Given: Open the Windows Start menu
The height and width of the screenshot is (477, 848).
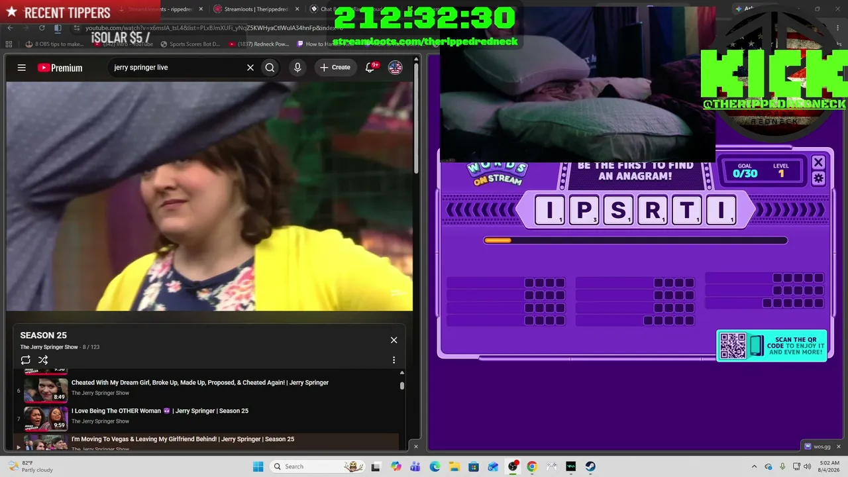Looking at the screenshot, I should pos(258,466).
